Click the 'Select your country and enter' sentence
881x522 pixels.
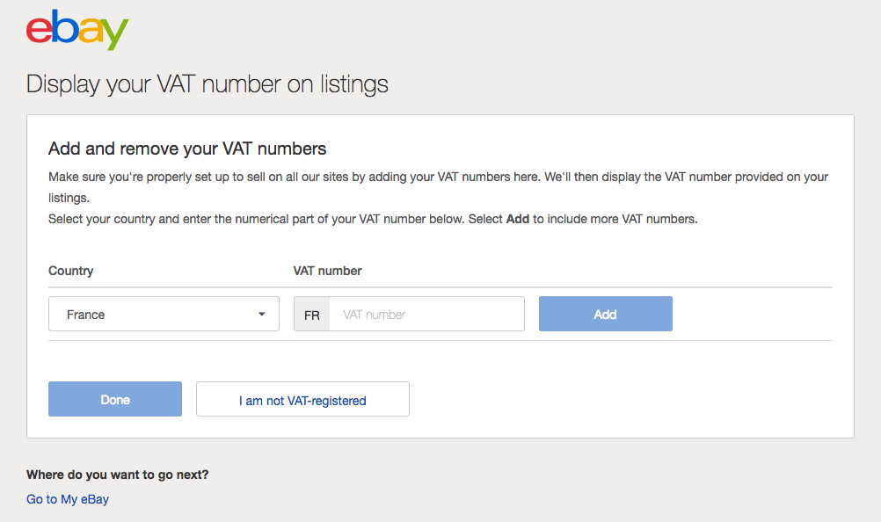[373, 219]
